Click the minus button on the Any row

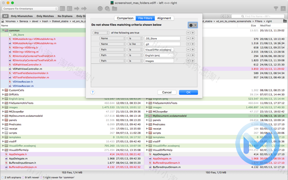[x=188, y=33]
